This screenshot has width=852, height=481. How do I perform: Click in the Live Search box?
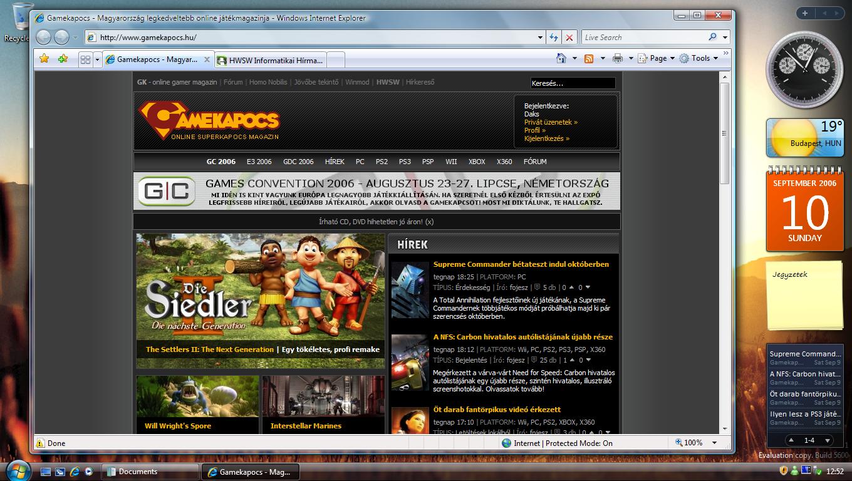click(x=643, y=38)
